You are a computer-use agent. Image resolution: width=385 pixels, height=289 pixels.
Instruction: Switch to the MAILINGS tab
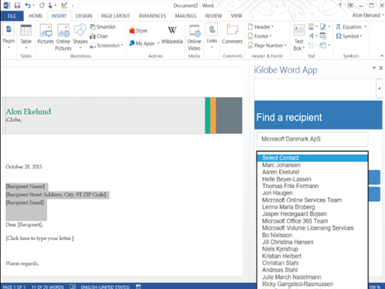click(186, 16)
